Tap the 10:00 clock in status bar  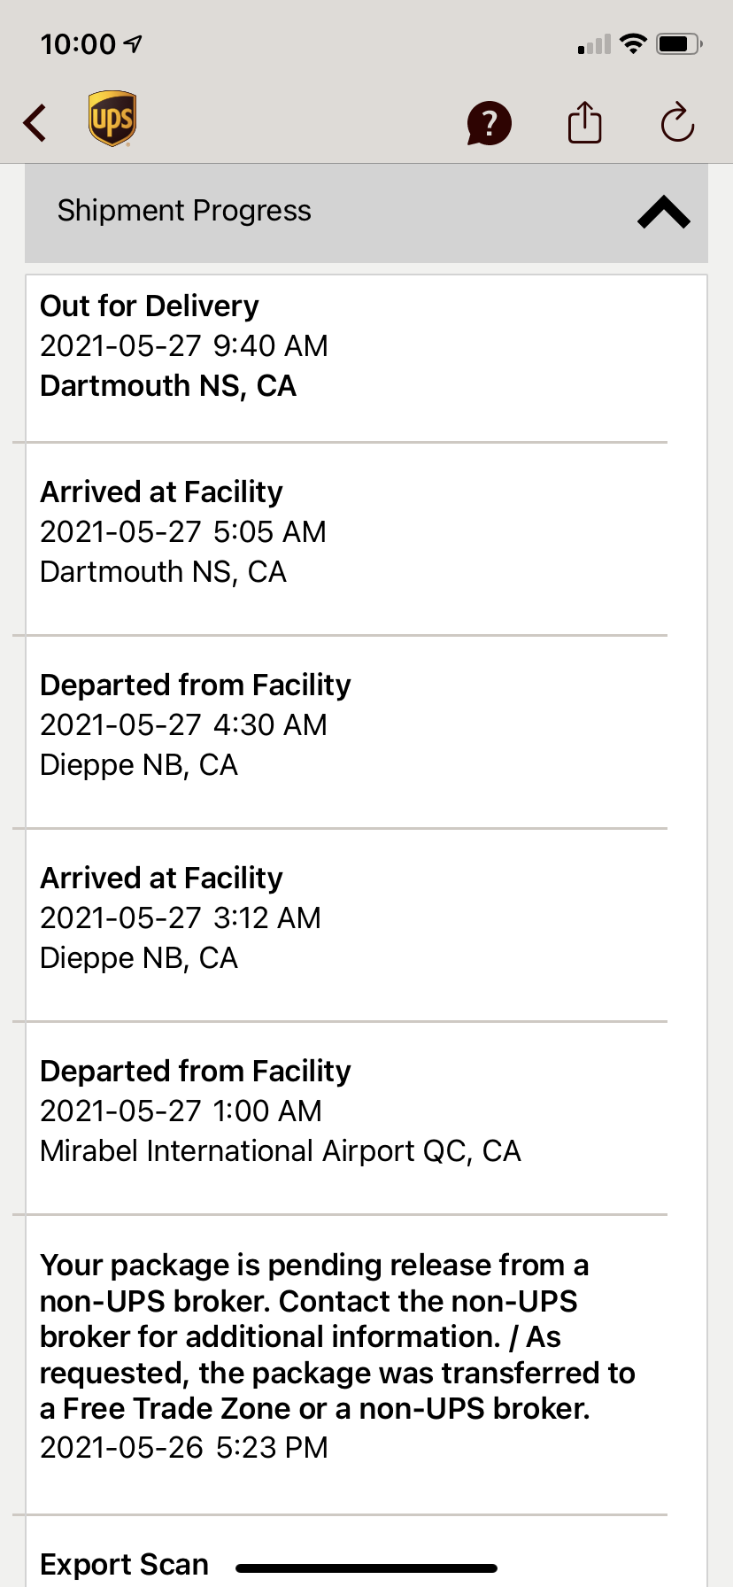pos(78,43)
